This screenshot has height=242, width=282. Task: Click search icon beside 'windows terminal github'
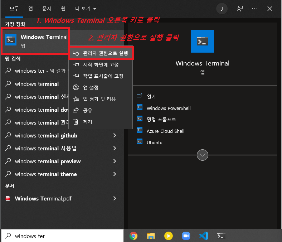coord(8,135)
